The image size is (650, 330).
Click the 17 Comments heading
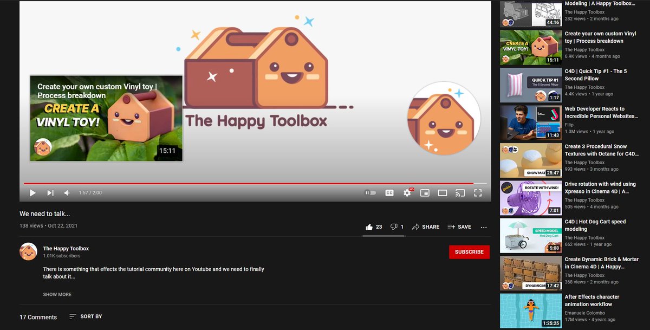point(38,317)
